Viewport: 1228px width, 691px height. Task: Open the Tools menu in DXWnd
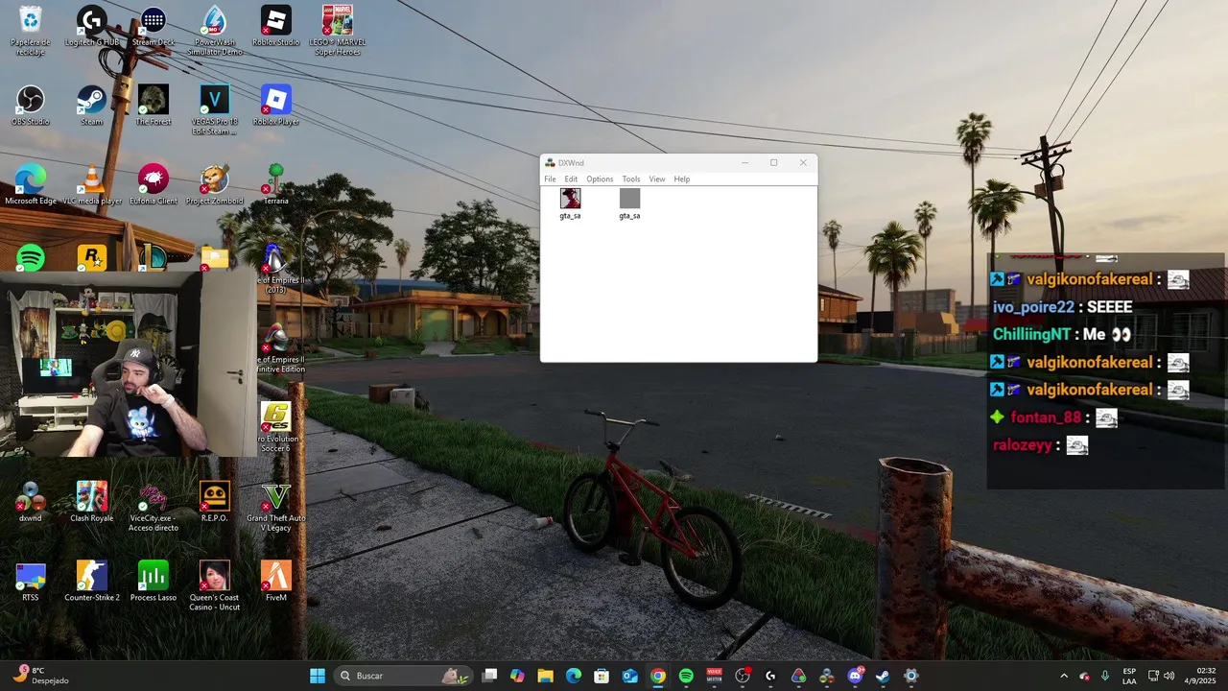(x=630, y=179)
